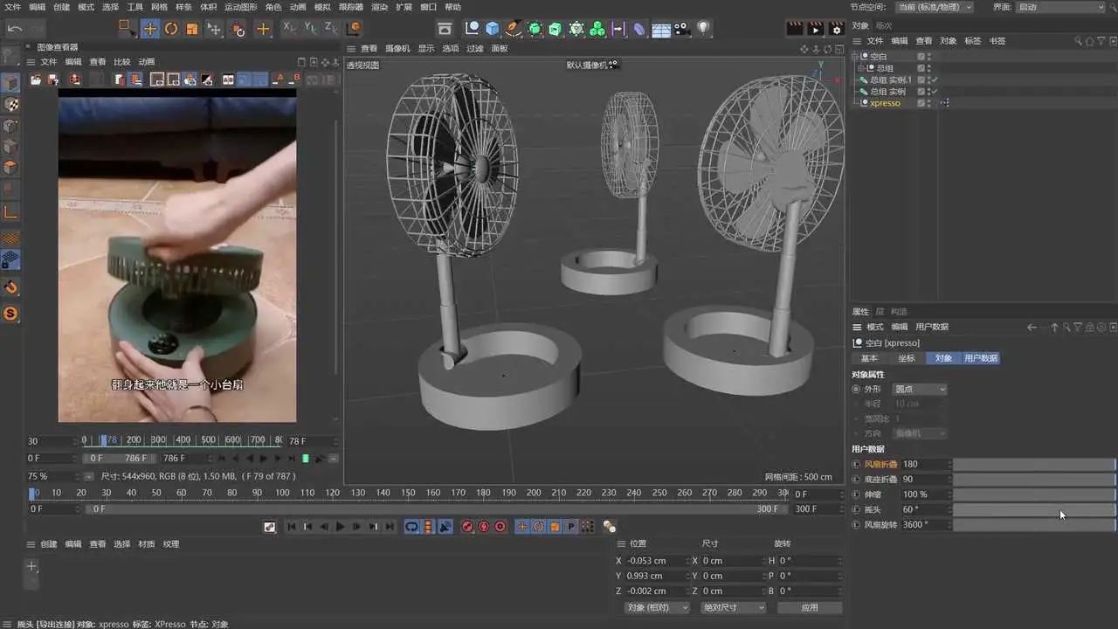This screenshot has width=1118, height=629.
Task: Click the 场次 takes tab
Action: [884, 25]
